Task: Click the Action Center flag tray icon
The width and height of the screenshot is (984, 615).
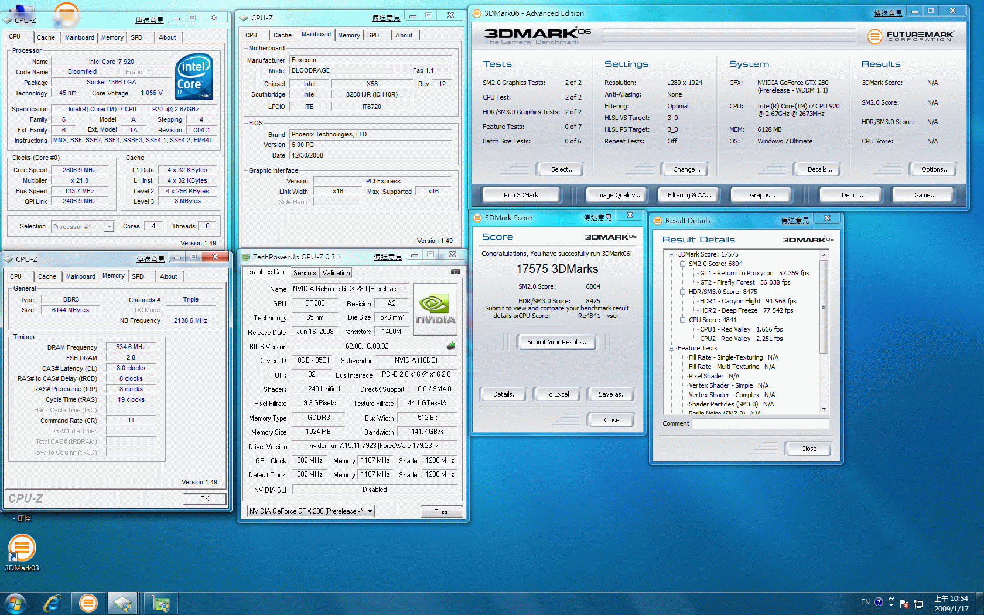Action: [x=904, y=603]
